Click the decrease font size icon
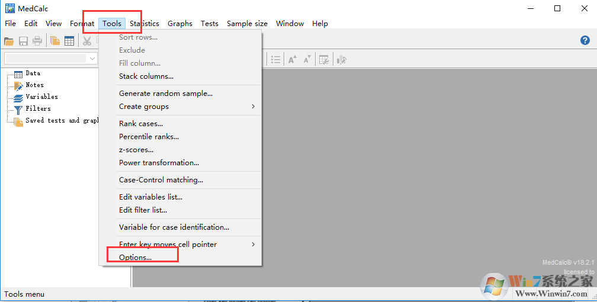597x302 pixels. coord(307,60)
